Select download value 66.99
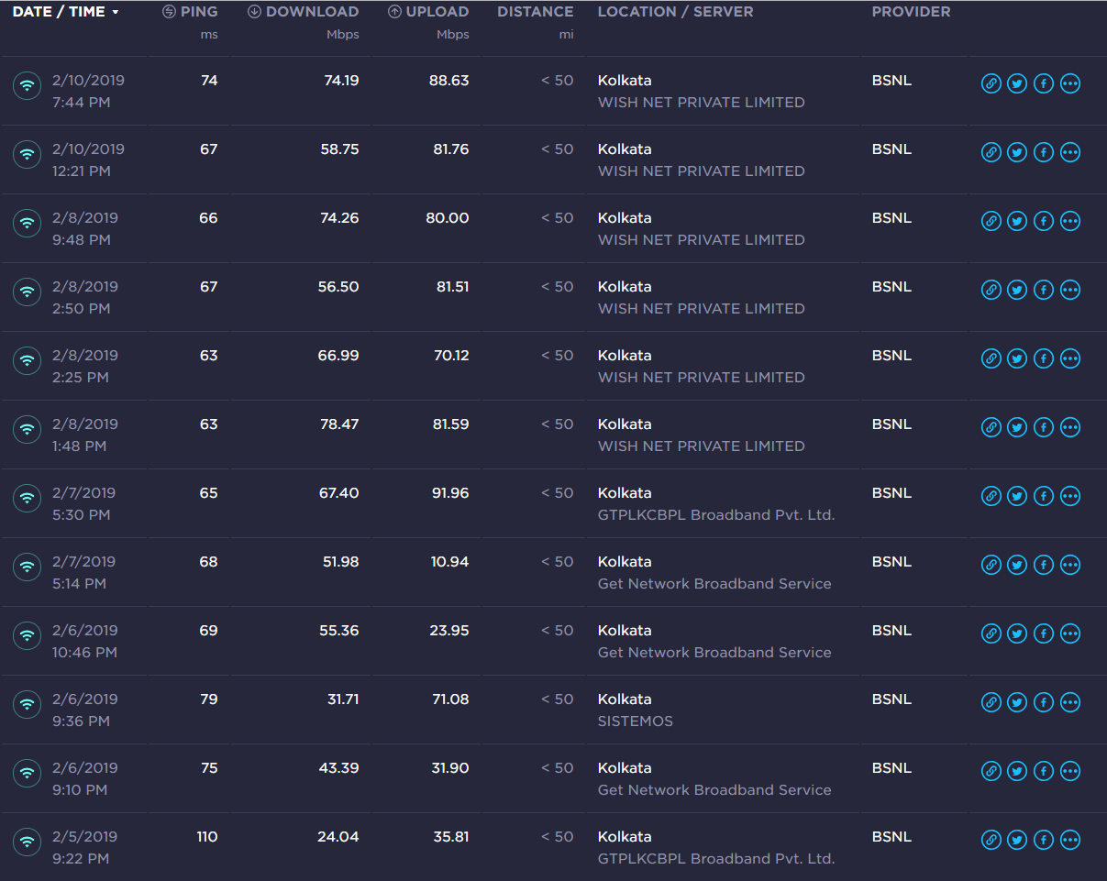This screenshot has height=881, width=1107. [338, 356]
